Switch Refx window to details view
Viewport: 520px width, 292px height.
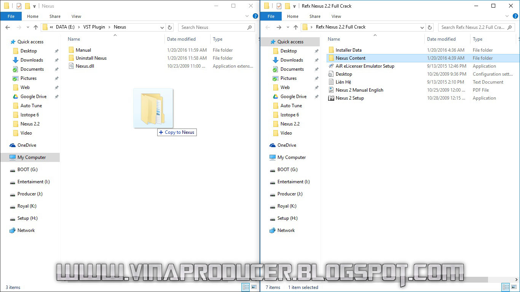click(x=506, y=287)
